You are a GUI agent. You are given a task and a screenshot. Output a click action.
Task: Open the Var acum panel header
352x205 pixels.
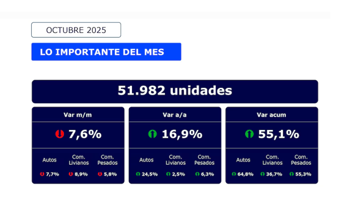271,115
